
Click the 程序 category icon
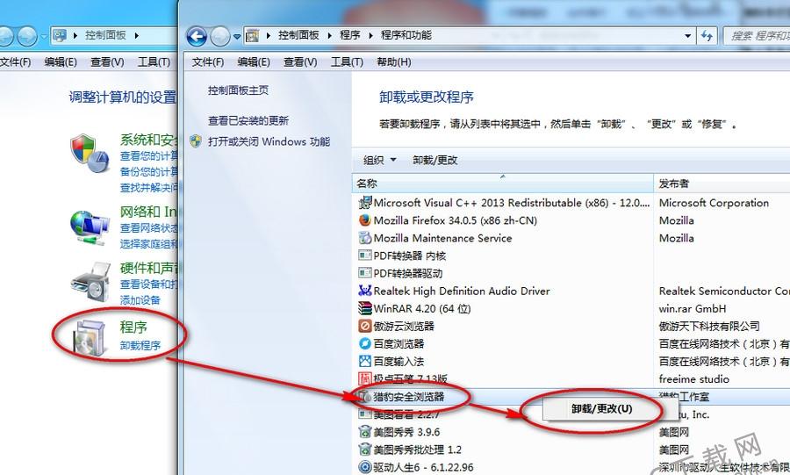pyautogui.click(x=89, y=336)
